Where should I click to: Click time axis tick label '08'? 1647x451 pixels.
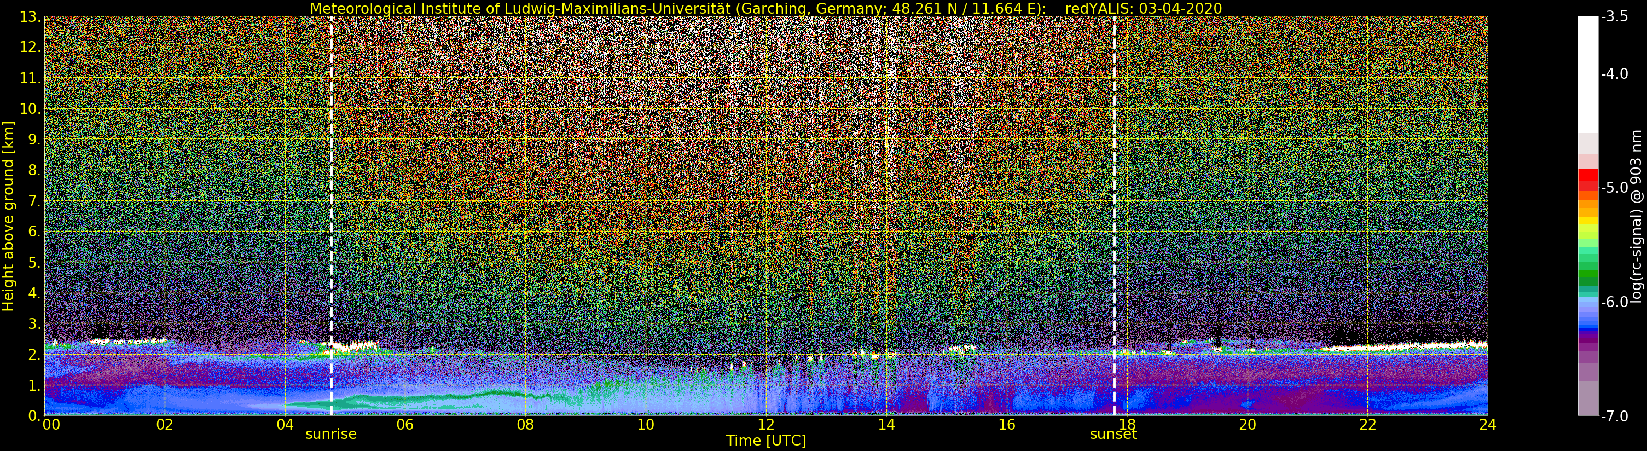[x=525, y=425]
